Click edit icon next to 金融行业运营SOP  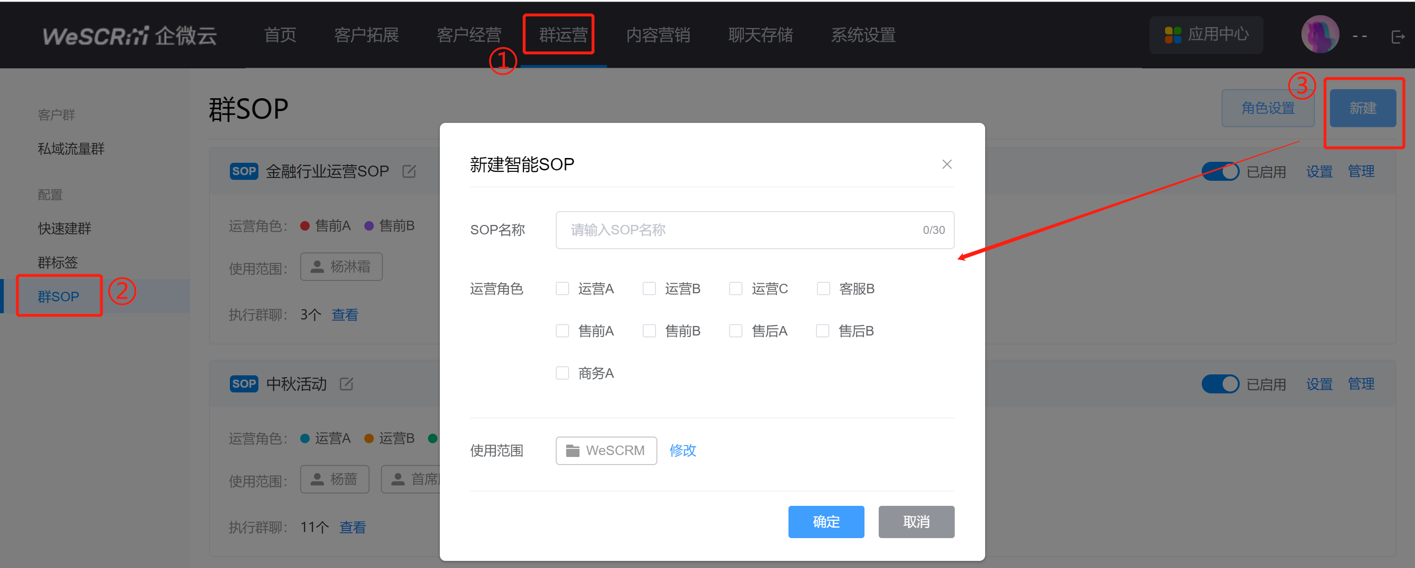click(x=408, y=172)
